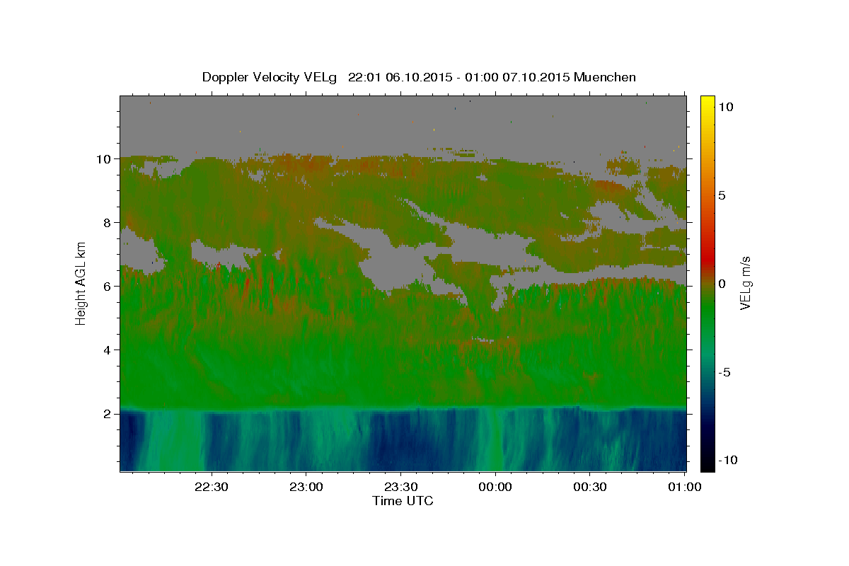The width and height of the screenshot is (849, 566).
Task: Click the colorbar tick label 0
Action: (722, 284)
